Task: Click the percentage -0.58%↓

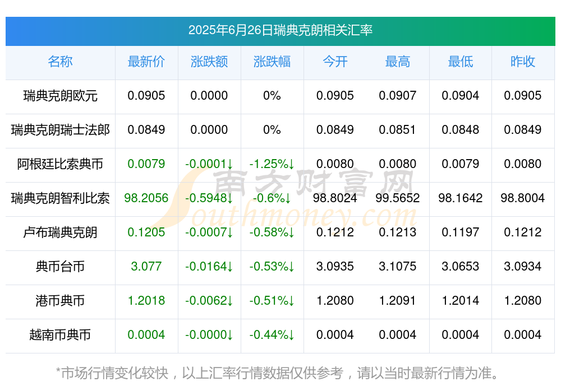Action: [272, 232]
